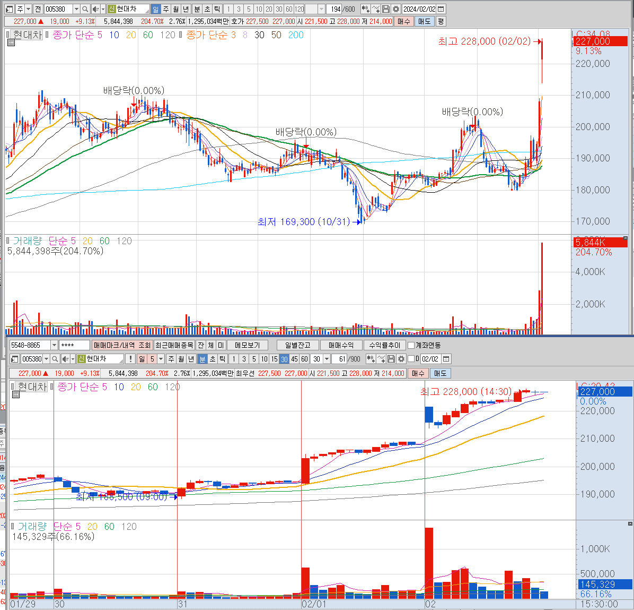Open the 30 minute interval dropdown in the lower toolbar
634x610 pixels.
click(x=327, y=359)
